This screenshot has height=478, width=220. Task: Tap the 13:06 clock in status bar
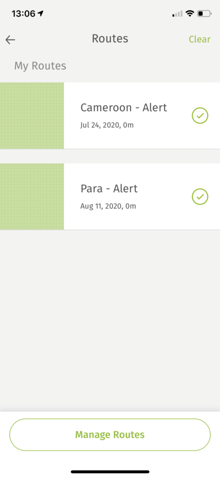click(x=23, y=14)
